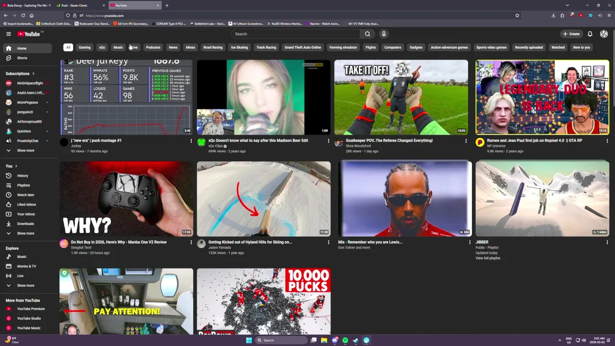This screenshot has height=346, width=615.
Task: Select the Podcasts filter chip
Action: (153, 47)
